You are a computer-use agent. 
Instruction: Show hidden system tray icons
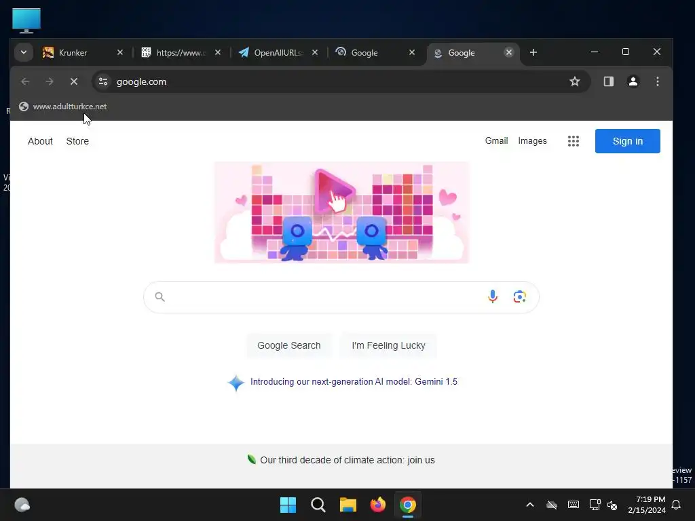coord(529,505)
